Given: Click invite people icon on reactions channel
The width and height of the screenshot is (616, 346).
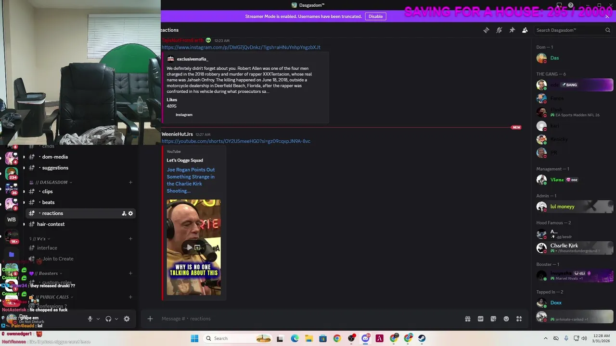Looking at the screenshot, I should (124, 213).
